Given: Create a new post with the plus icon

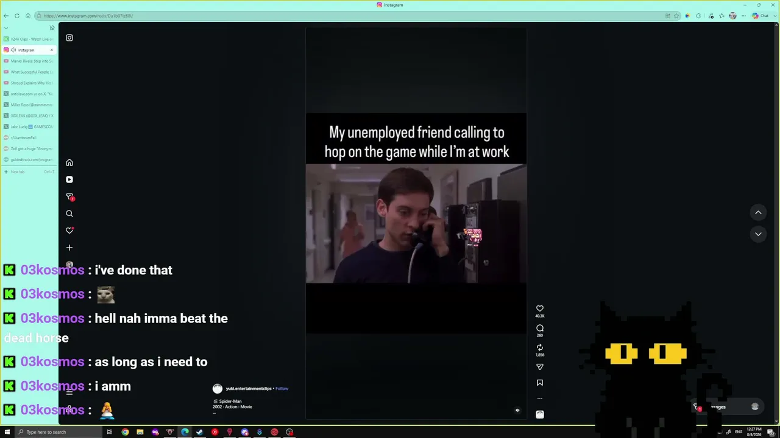Looking at the screenshot, I should (x=69, y=248).
